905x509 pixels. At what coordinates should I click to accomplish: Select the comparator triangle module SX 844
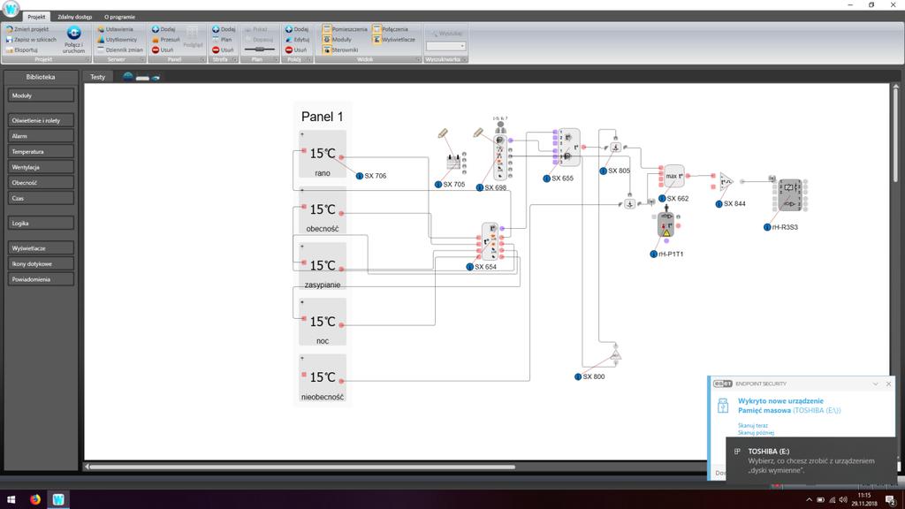pyautogui.click(x=726, y=182)
